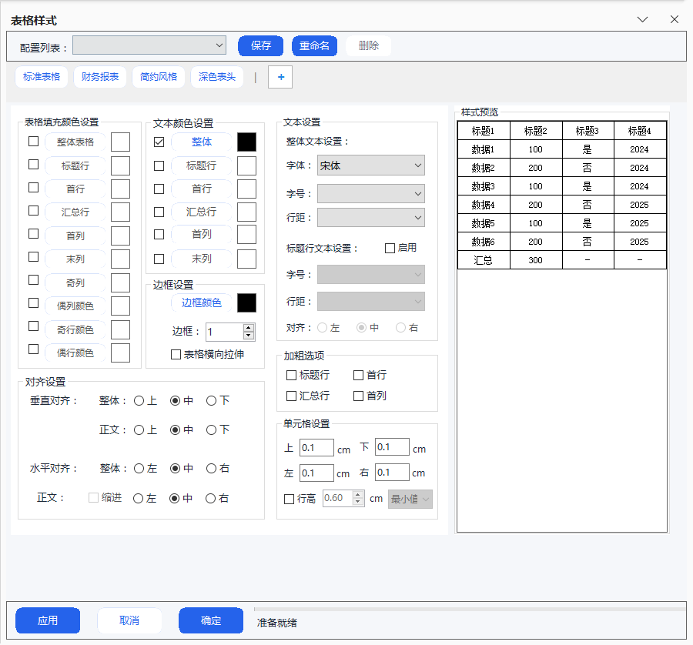
Task: Select the 标准表格 preset tab
Action: click(42, 77)
